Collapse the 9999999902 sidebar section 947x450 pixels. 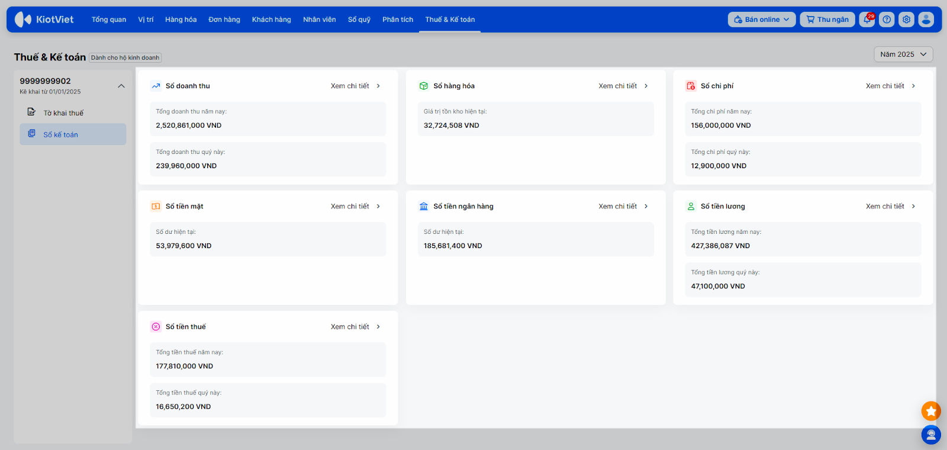pyautogui.click(x=121, y=86)
